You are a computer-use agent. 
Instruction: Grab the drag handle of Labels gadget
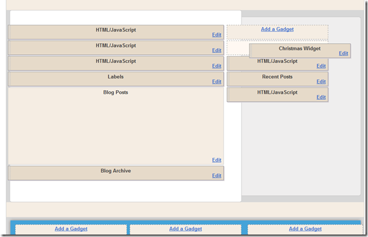(9, 79)
